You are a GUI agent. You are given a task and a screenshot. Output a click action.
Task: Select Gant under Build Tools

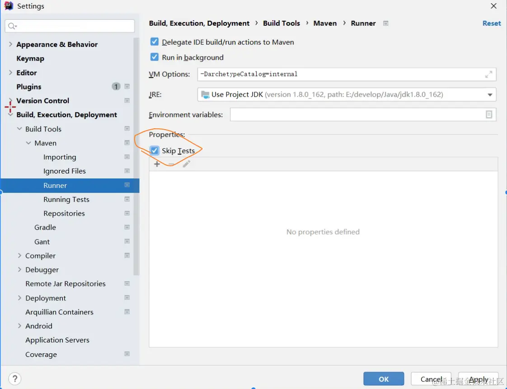pyautogui.click(x=42, y=242)
